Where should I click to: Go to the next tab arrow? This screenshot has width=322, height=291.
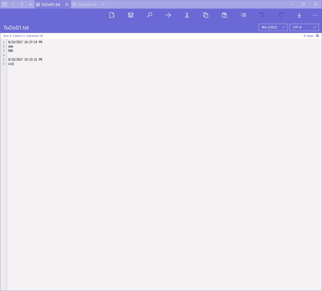click(x=22, y=4)
